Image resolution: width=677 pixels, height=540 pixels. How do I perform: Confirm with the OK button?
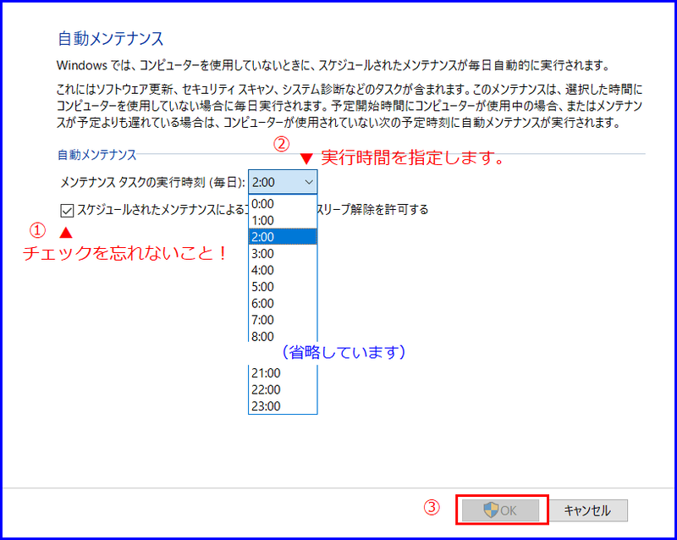pyautogui.click(x=500, y=510)
